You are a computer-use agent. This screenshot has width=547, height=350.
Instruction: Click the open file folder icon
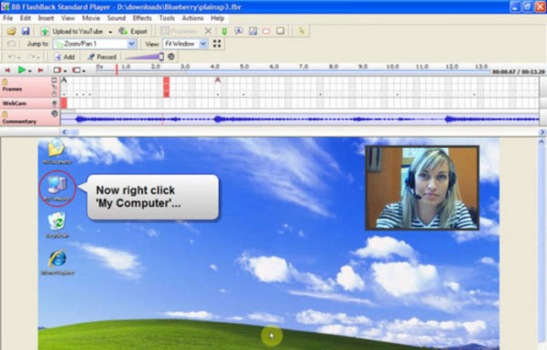tap(11, 31)
